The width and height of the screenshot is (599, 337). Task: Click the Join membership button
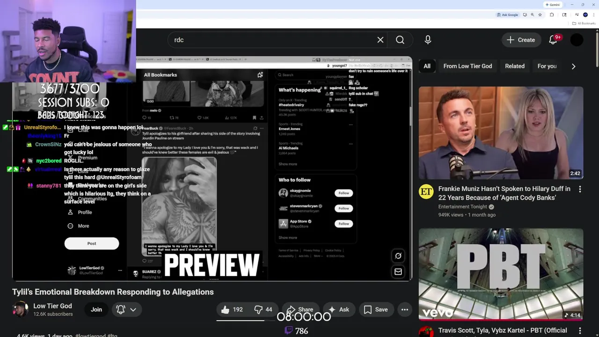pyautogui.click(x=96, y=309)
